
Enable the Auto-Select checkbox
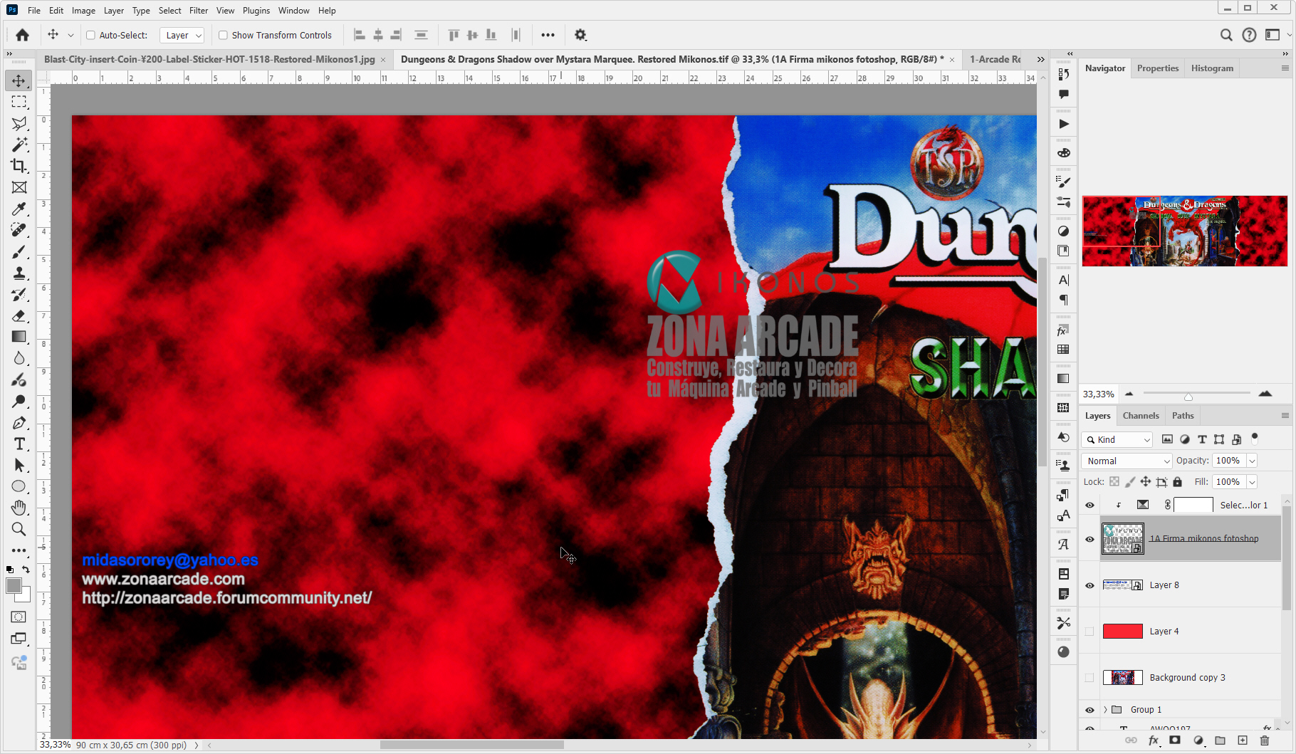click(x=90, y=35)
